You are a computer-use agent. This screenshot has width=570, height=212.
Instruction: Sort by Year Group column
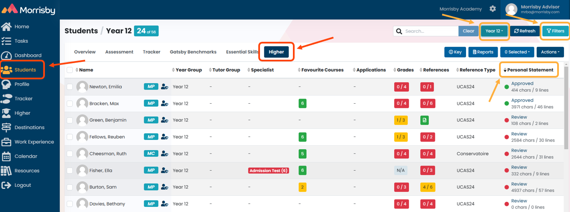(x=187, y=70)
